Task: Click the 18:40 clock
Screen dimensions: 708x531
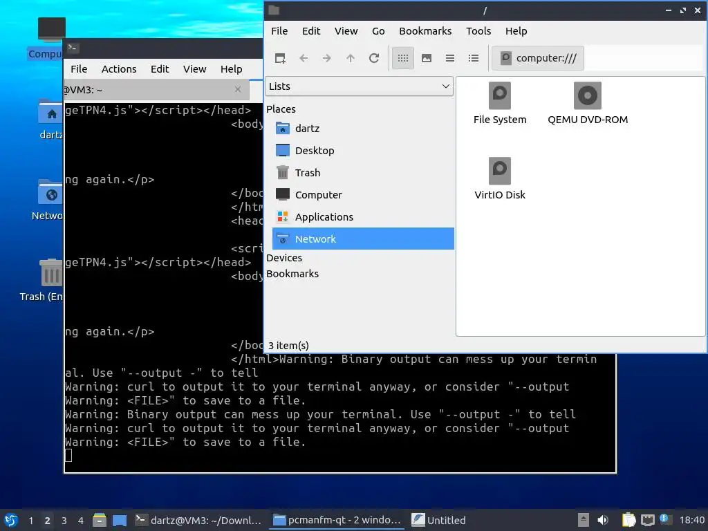Action: click(691, 520)
